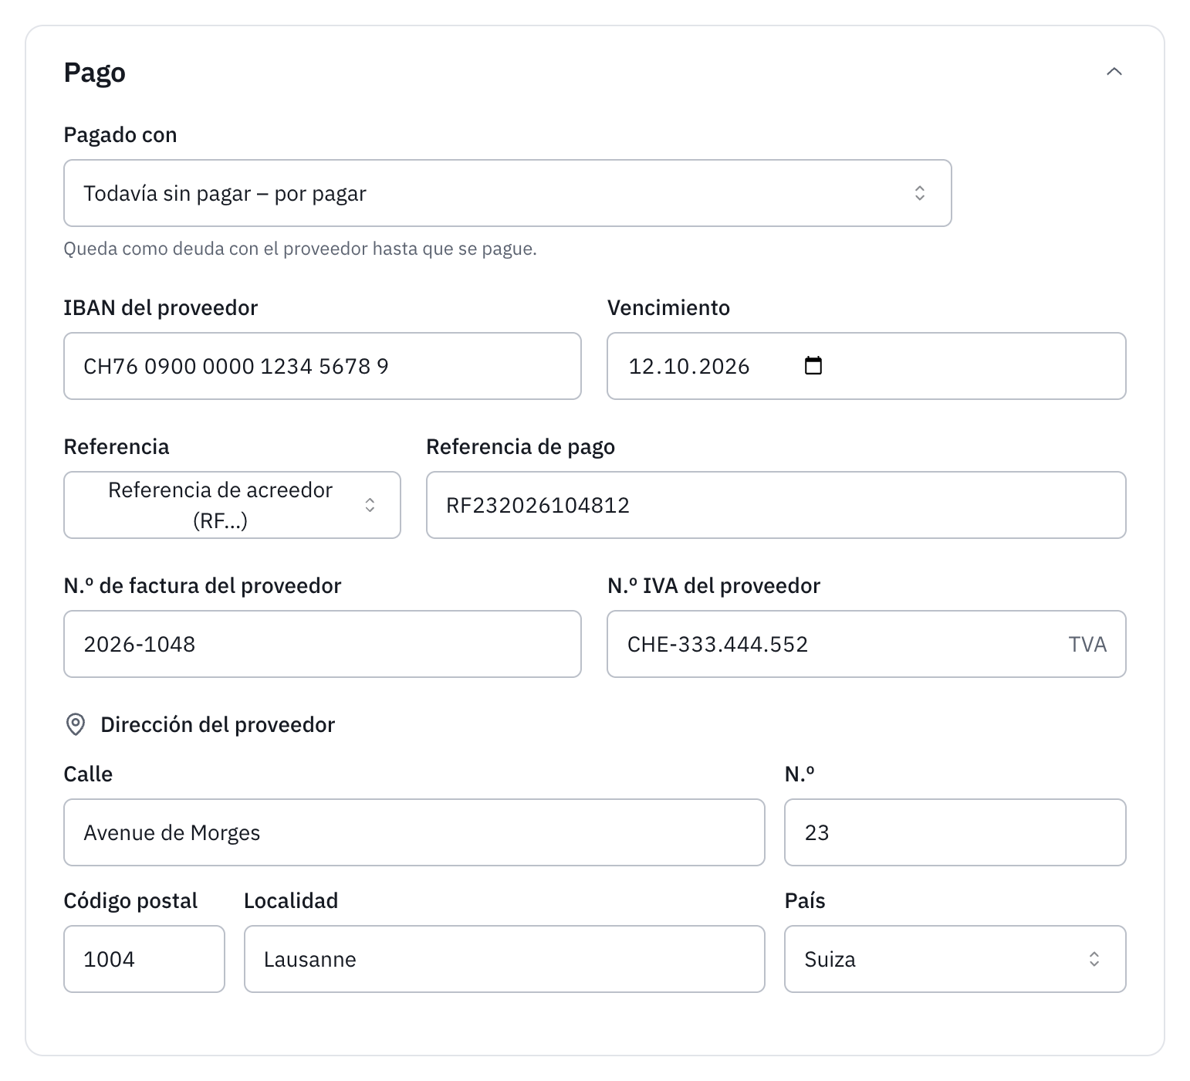Click the 'Código postal' label
Screen dimensions: 1190x1081
pyautogui.click(x=130, y=901)
